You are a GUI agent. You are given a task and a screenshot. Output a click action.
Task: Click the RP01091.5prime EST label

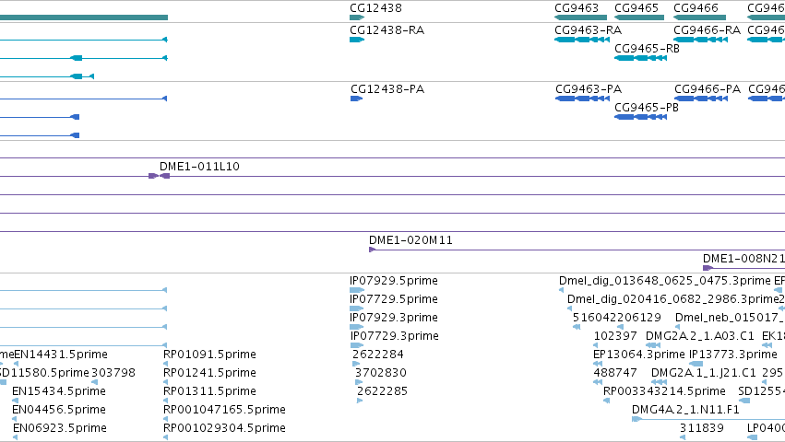[209, 355]
